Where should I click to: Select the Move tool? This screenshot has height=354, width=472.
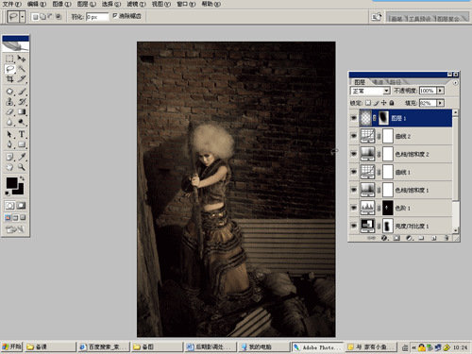(x=22, y=59)
